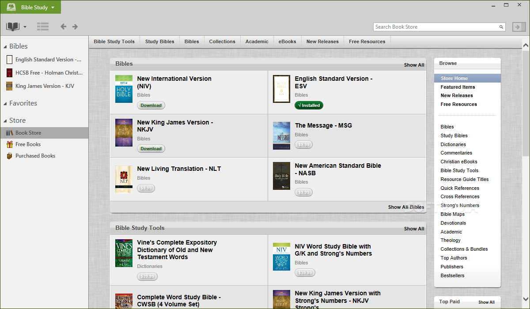Browse Top Authors category
This screenshot has height=309, width=530.
pos(454,258)
